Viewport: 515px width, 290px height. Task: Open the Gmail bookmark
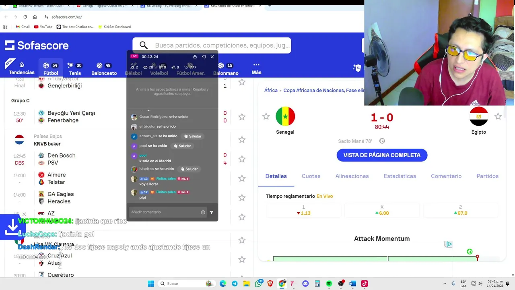(x=23, y=27)
